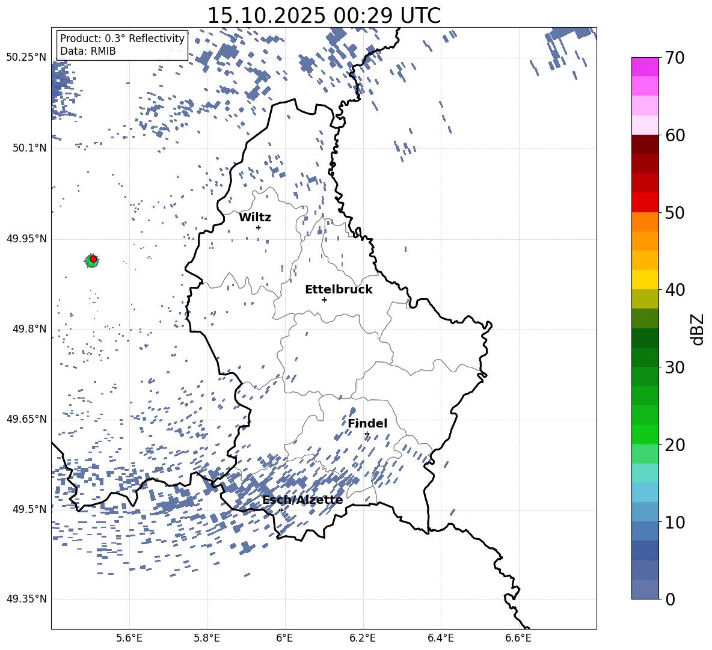Click the 49.65°N latitude label
The width and height of the screenshot is (712, 650).
(26, 419)
